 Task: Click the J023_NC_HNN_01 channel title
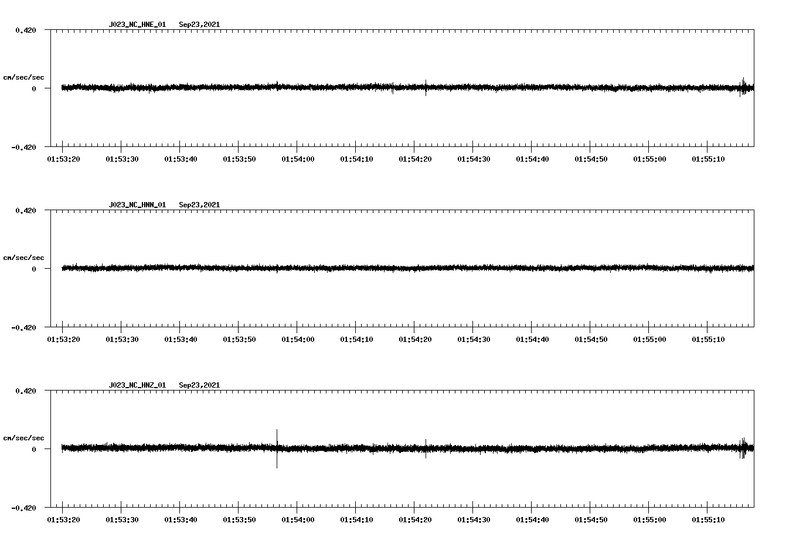(137, 205)
